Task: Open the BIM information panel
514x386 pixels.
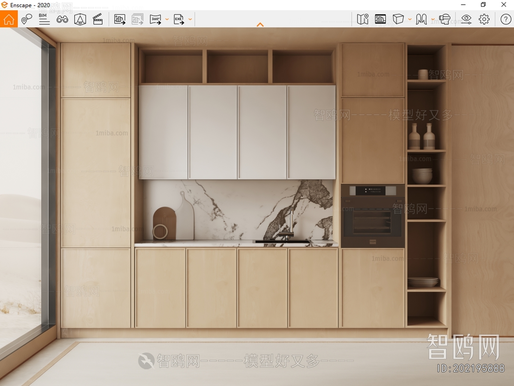Action: pos(44,19)
